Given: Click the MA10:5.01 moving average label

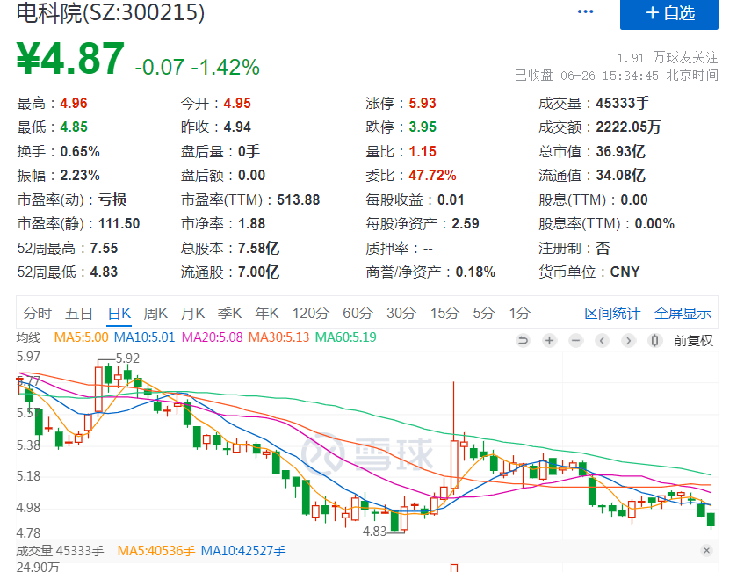Looking at the screenshot, I should (x=145, y=337).
